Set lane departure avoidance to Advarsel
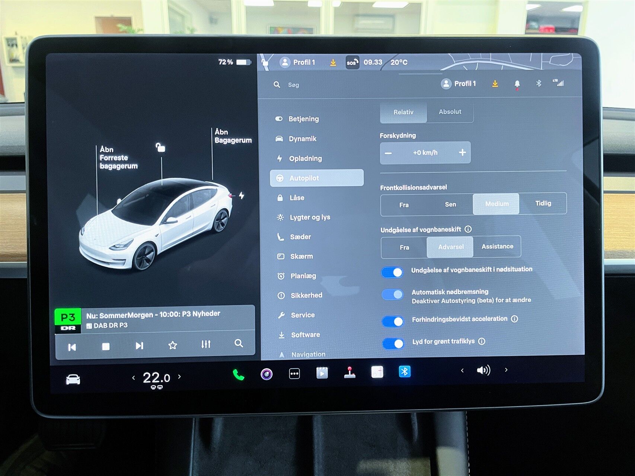 (x=450, y=247)
